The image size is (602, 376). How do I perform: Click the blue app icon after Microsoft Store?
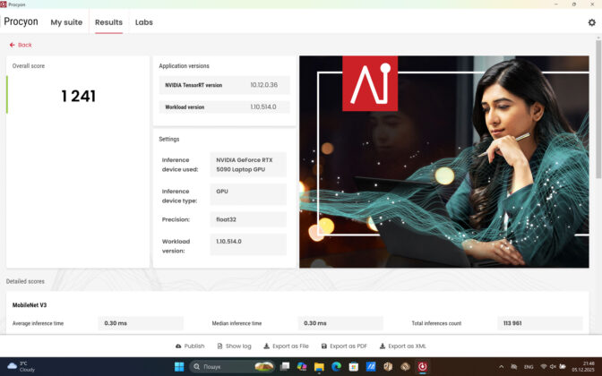tap(371, 366)
